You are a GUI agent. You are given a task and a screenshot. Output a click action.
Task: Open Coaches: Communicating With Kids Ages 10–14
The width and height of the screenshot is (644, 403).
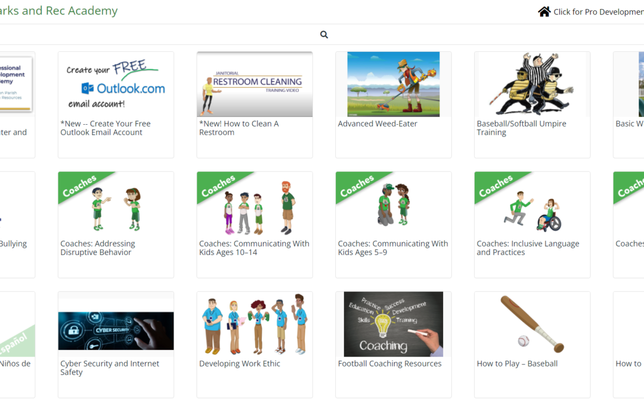pos(254,248)
